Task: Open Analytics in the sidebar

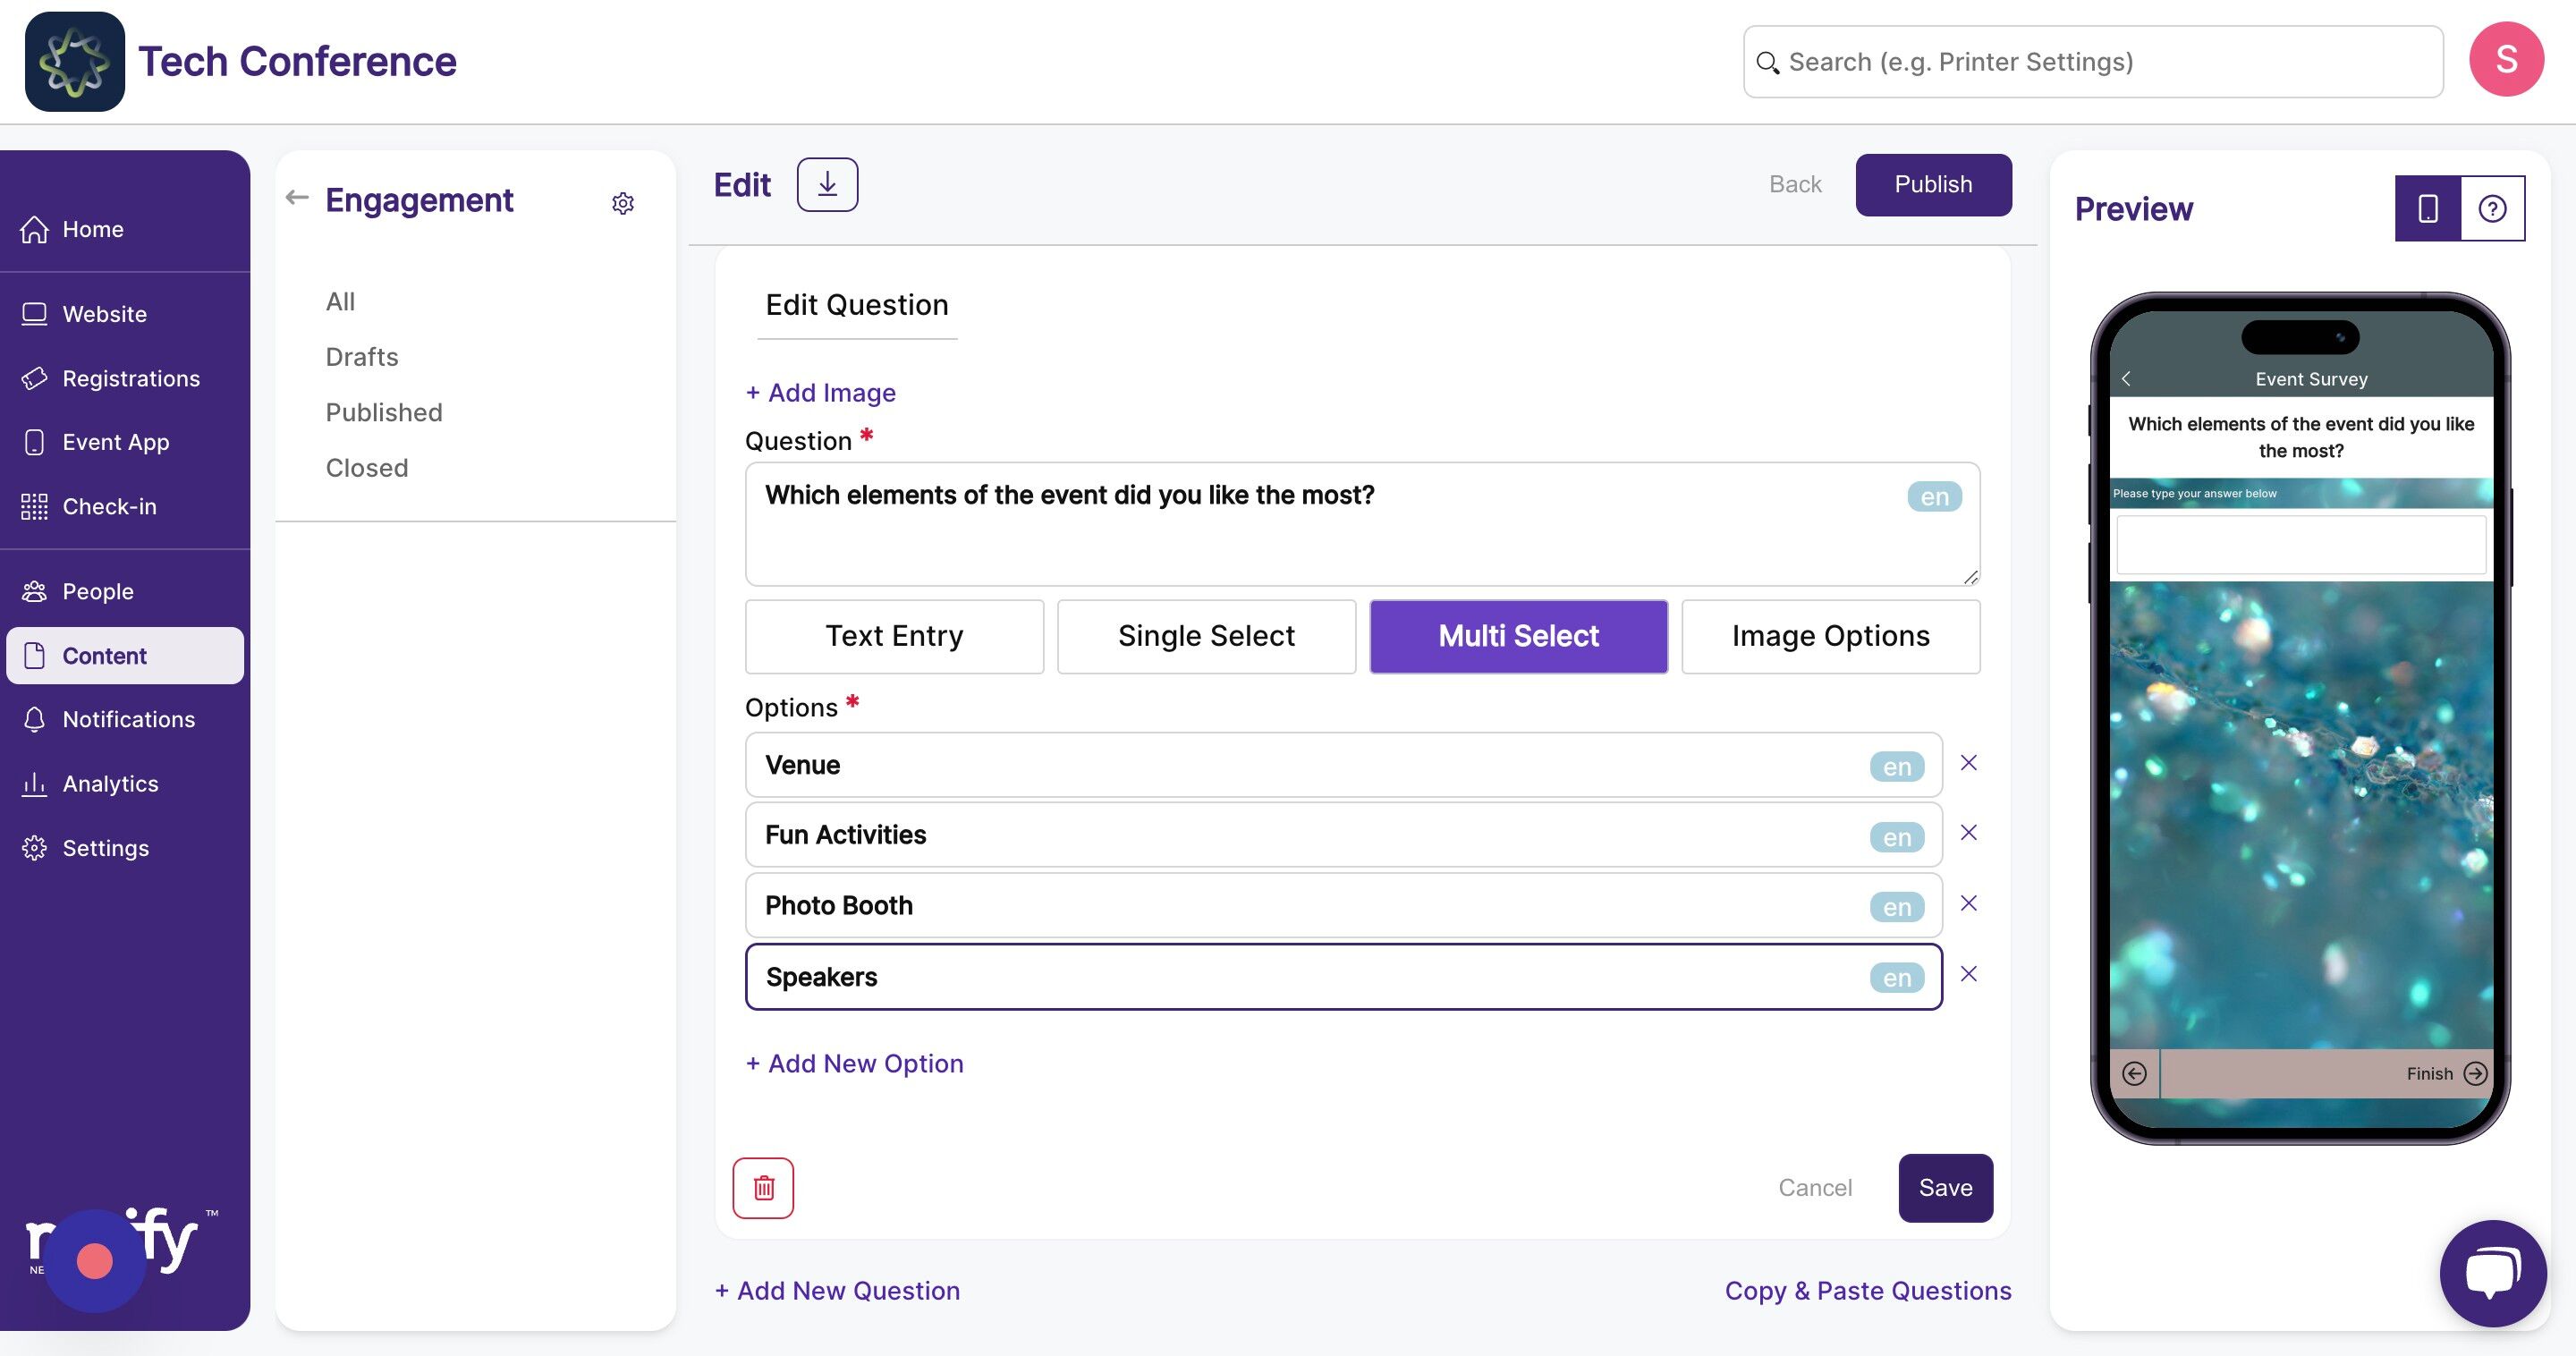Action: click(110, 784)
